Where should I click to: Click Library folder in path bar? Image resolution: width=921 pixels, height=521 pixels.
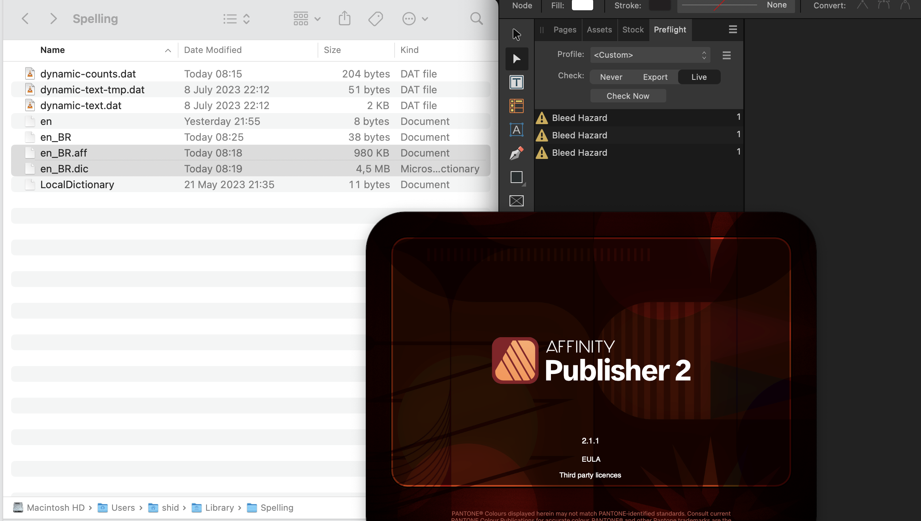213,508
